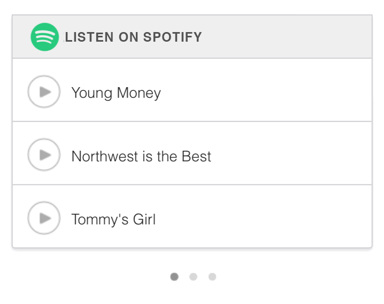Viewport: 384px width, 304px height.
Task: Play Northwest is the Best
Action: pyautogui.click(x=44, y=155)
